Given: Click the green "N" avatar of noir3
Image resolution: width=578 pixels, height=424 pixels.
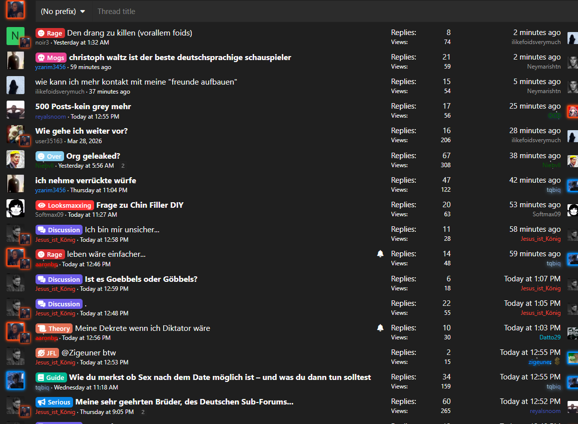Looking at the screenshot, I should pos(15,36).
